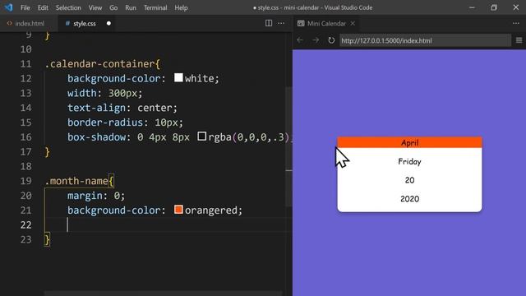Image resolution: width=526 pixels, height=296 pixels.
Task: Click the margin: 0 declaration
Action: (96, 196)
